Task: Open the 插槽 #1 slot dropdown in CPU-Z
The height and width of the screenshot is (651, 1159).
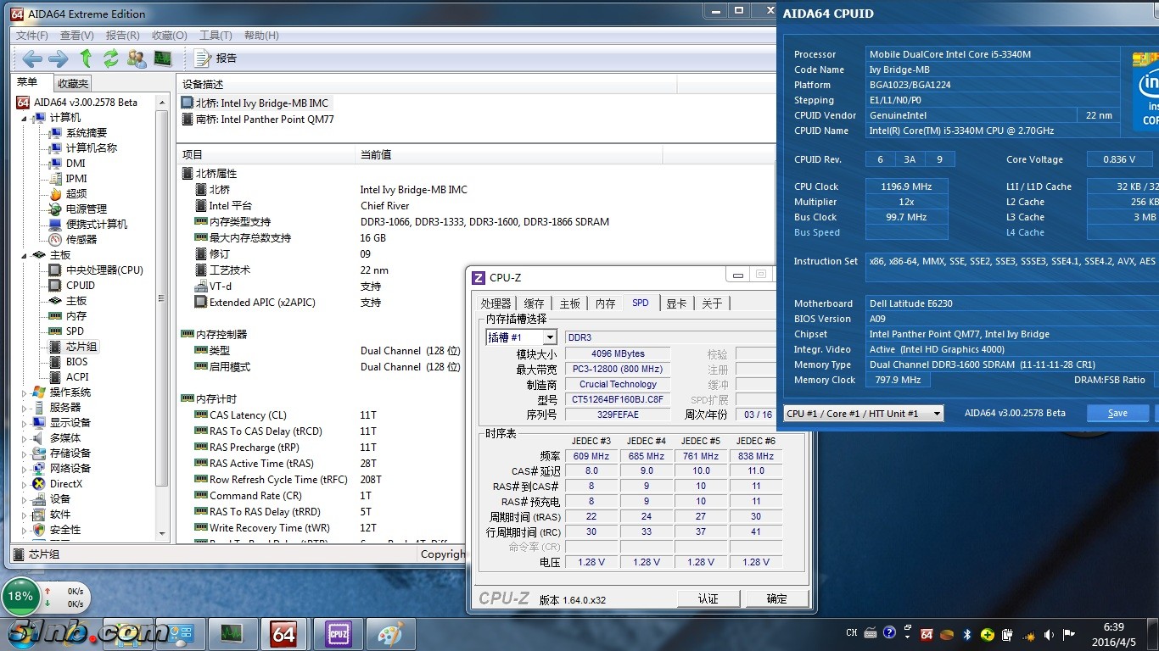Action: [549, 337]
